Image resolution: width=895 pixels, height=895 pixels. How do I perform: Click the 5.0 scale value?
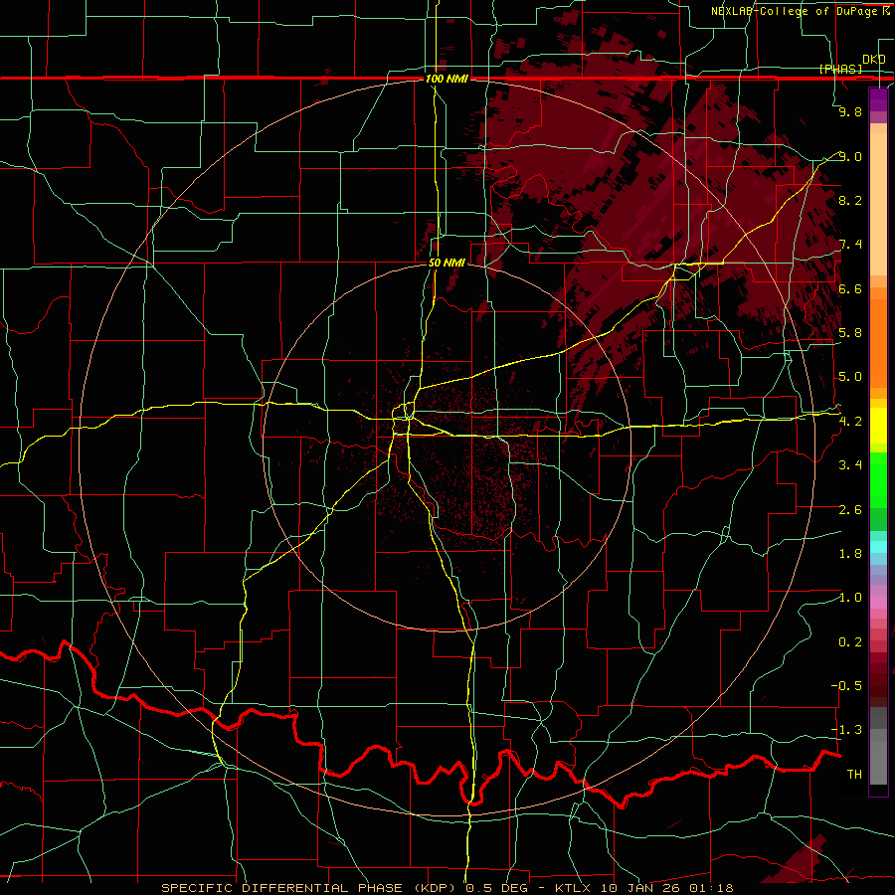point(850,377)
